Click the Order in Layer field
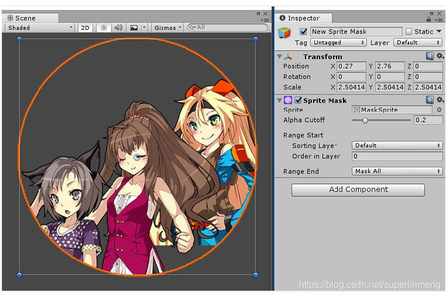446x296 pixels. [397, 156]
